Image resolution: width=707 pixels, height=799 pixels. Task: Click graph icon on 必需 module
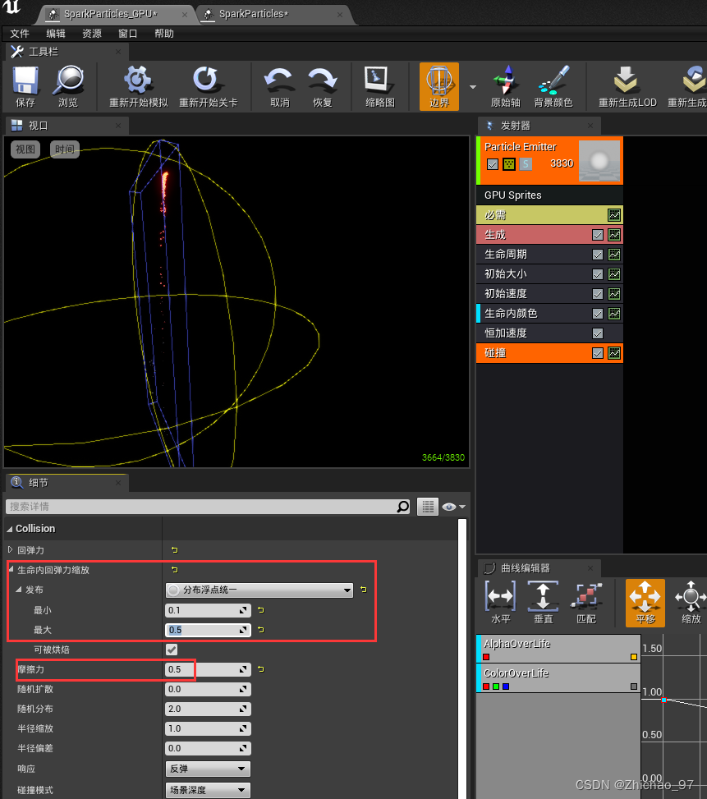(x=614, y=215)
